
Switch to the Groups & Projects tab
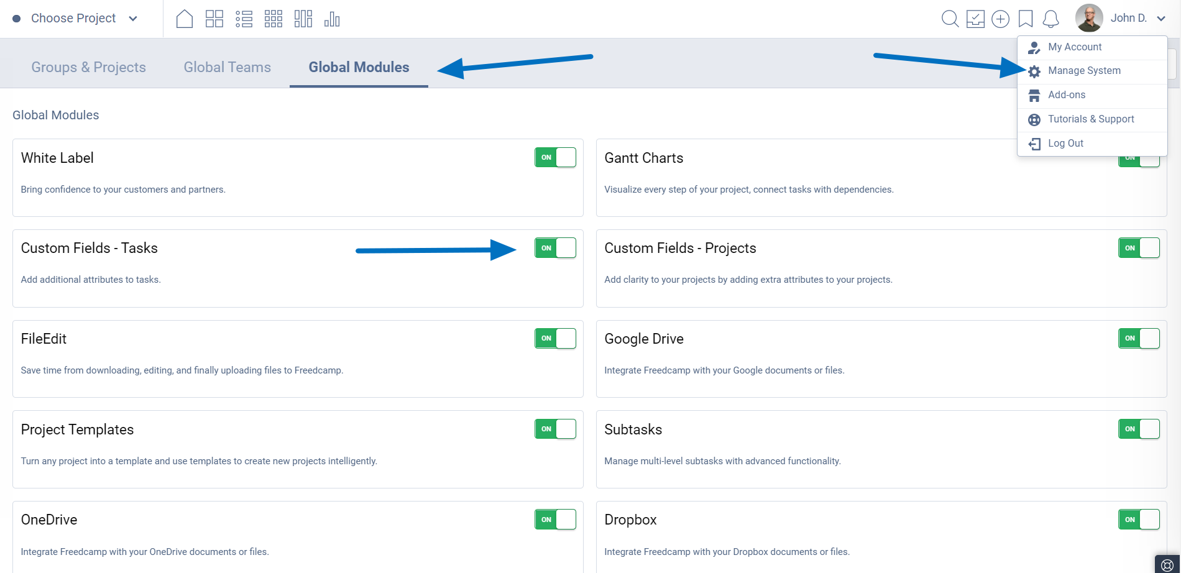(x=88, y=67)
